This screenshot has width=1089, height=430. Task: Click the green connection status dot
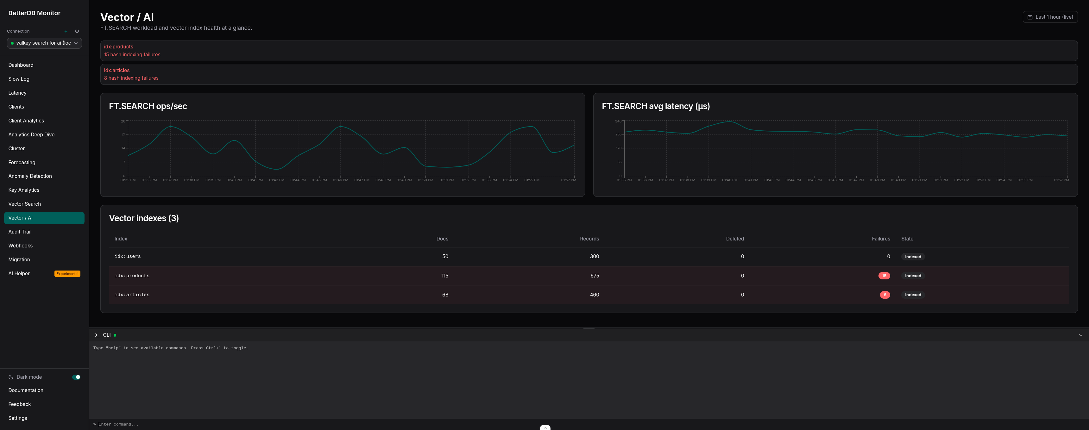(13, 43)
